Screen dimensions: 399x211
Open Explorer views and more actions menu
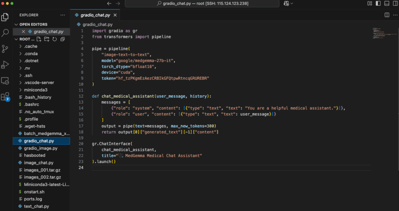[63, 15]
